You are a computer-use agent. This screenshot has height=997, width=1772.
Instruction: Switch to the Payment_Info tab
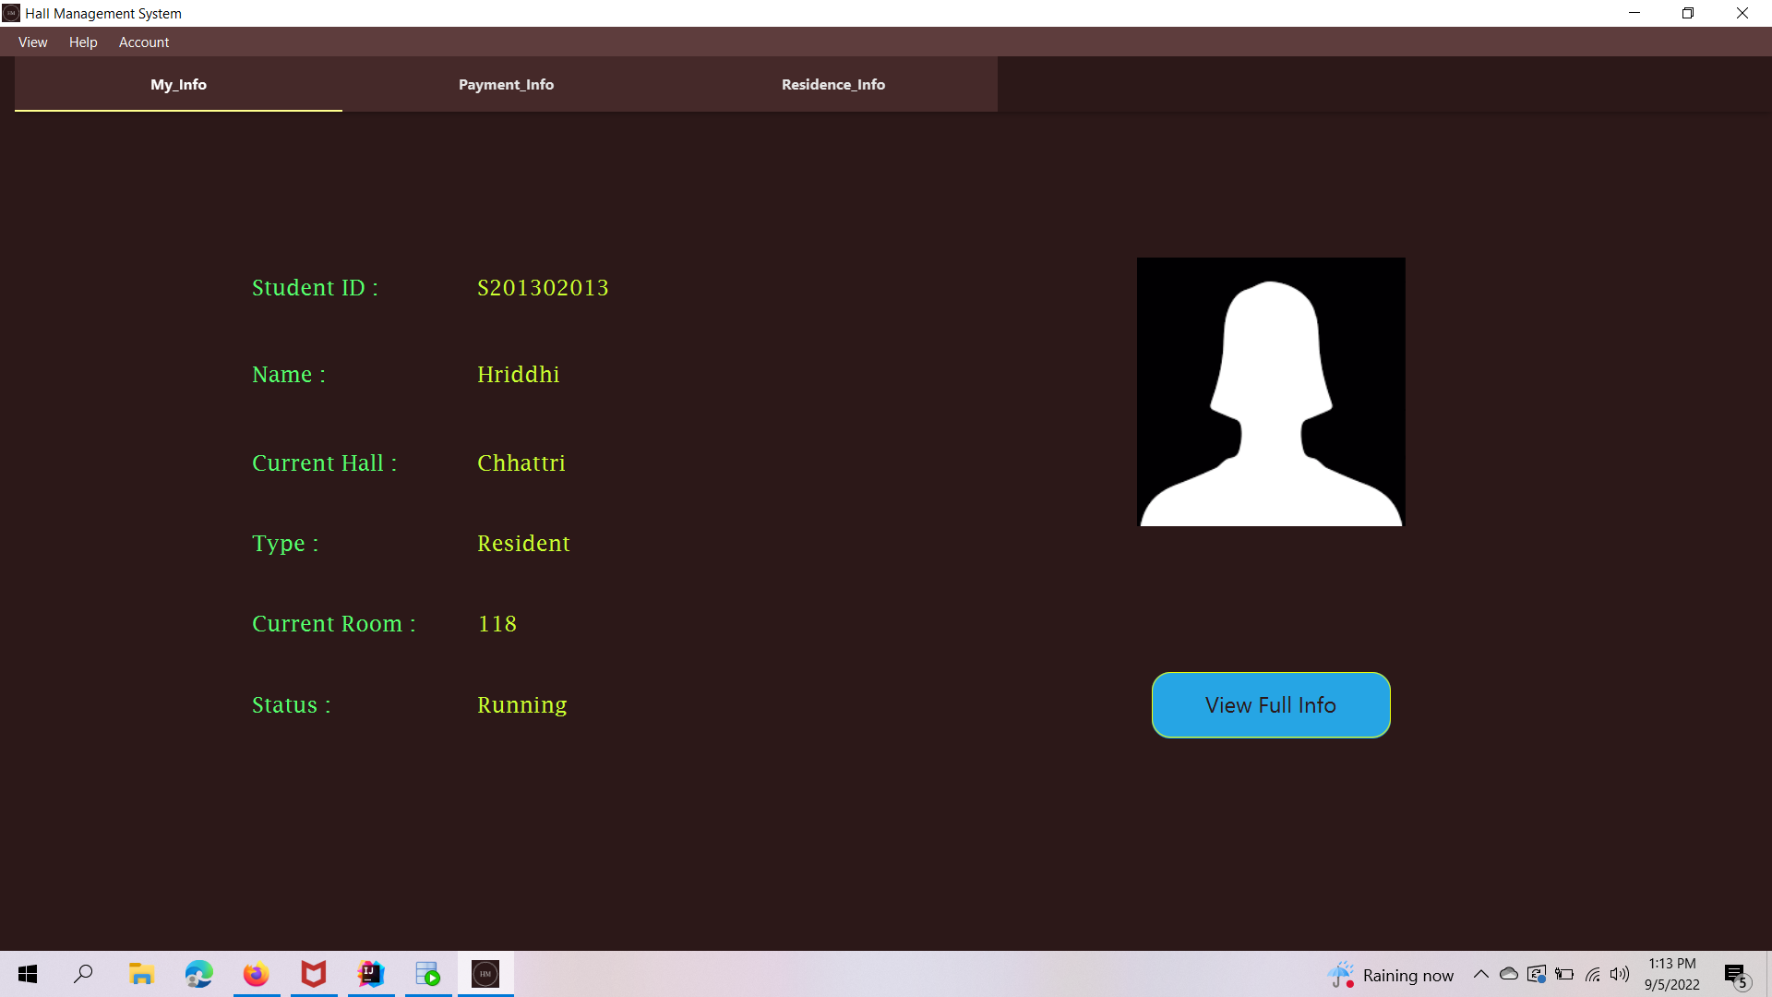[x=506, y=84]
